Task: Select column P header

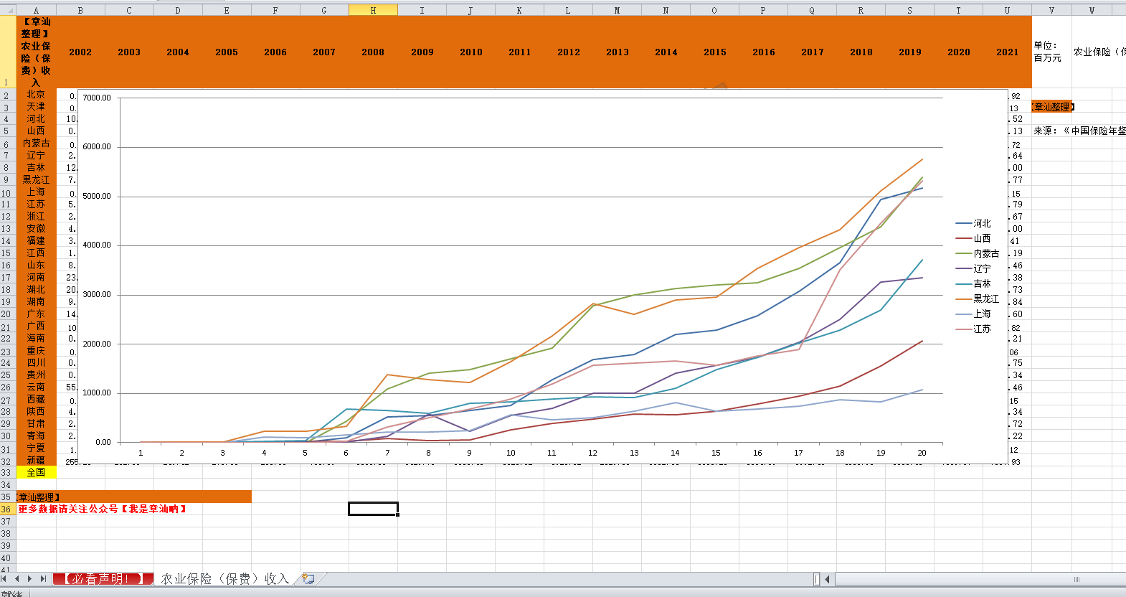Action: (x=763, y=10)
